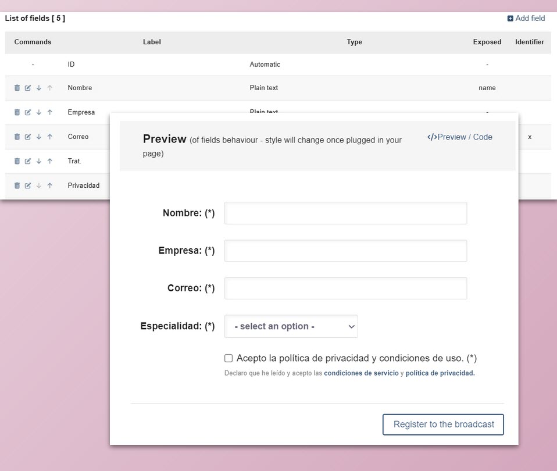Open the Especialidad dropdown
Viewport: 557px width, 471px height.
(x=291, y=326)
